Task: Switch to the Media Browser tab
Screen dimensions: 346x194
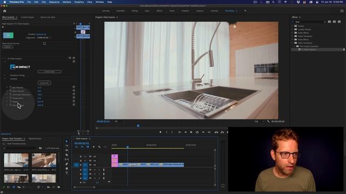Action: 35,138
